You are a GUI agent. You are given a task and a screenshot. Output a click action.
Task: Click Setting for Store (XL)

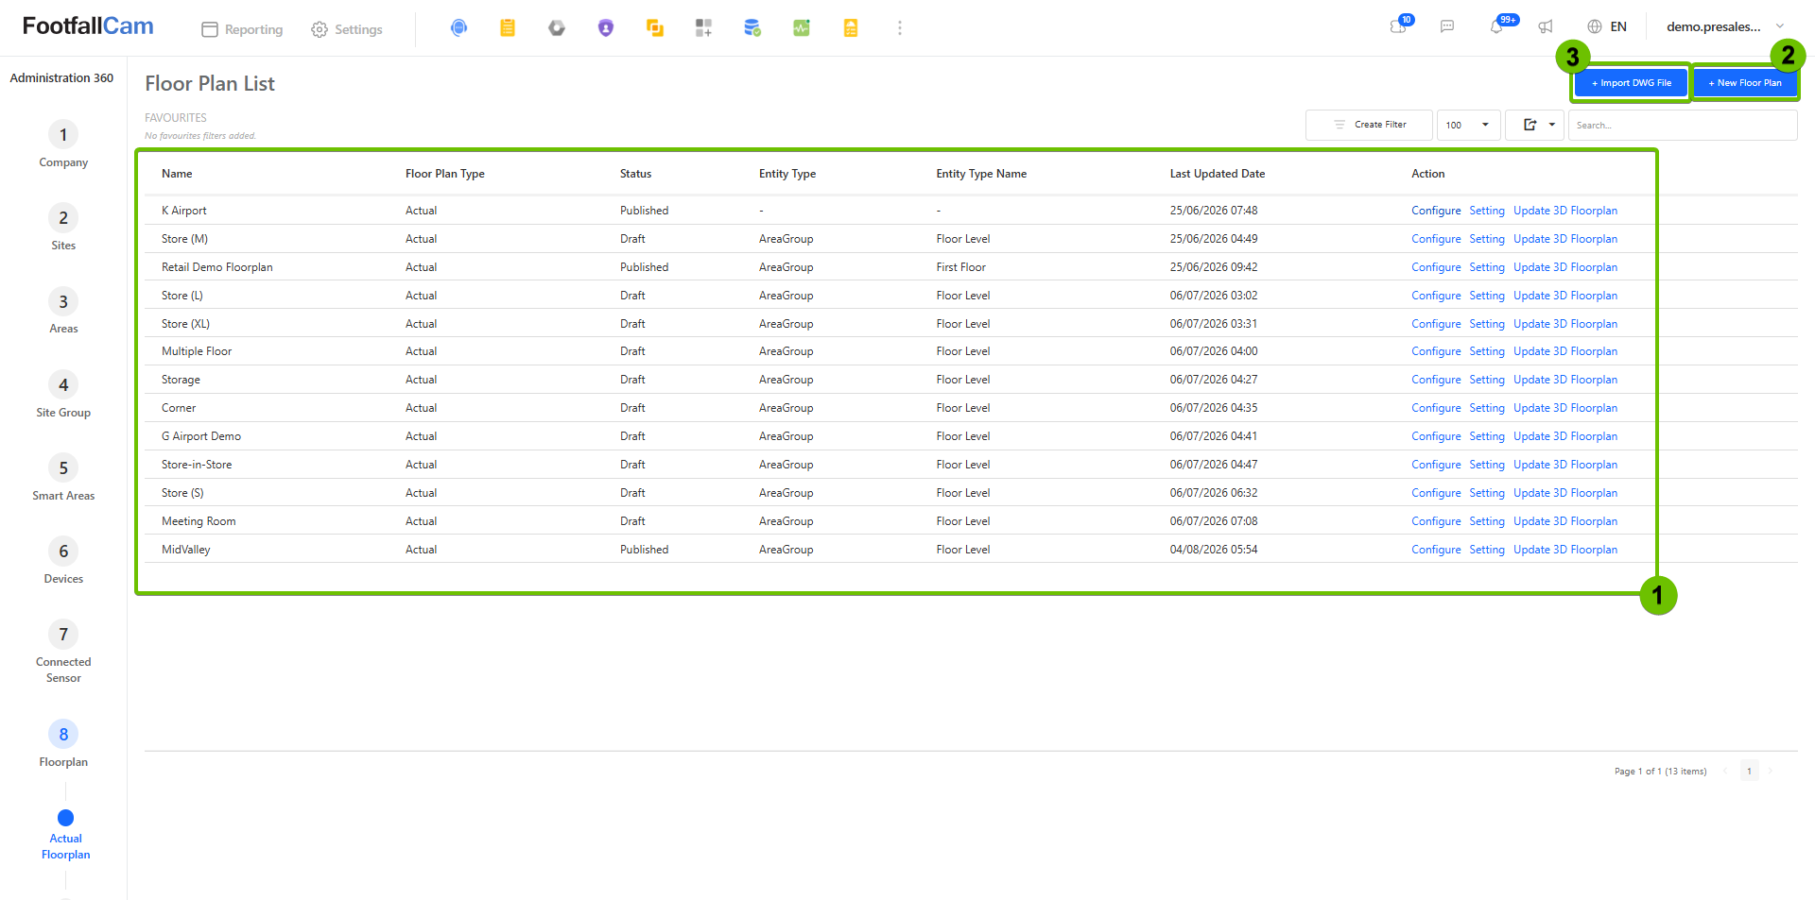pos(1487,324)
